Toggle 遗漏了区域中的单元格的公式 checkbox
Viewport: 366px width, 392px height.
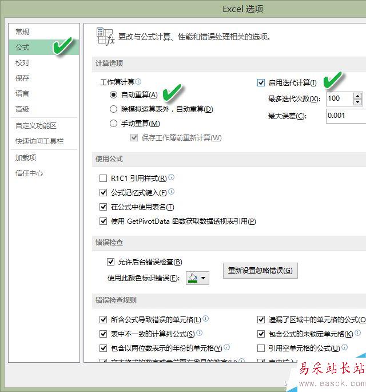click(261, 319)
